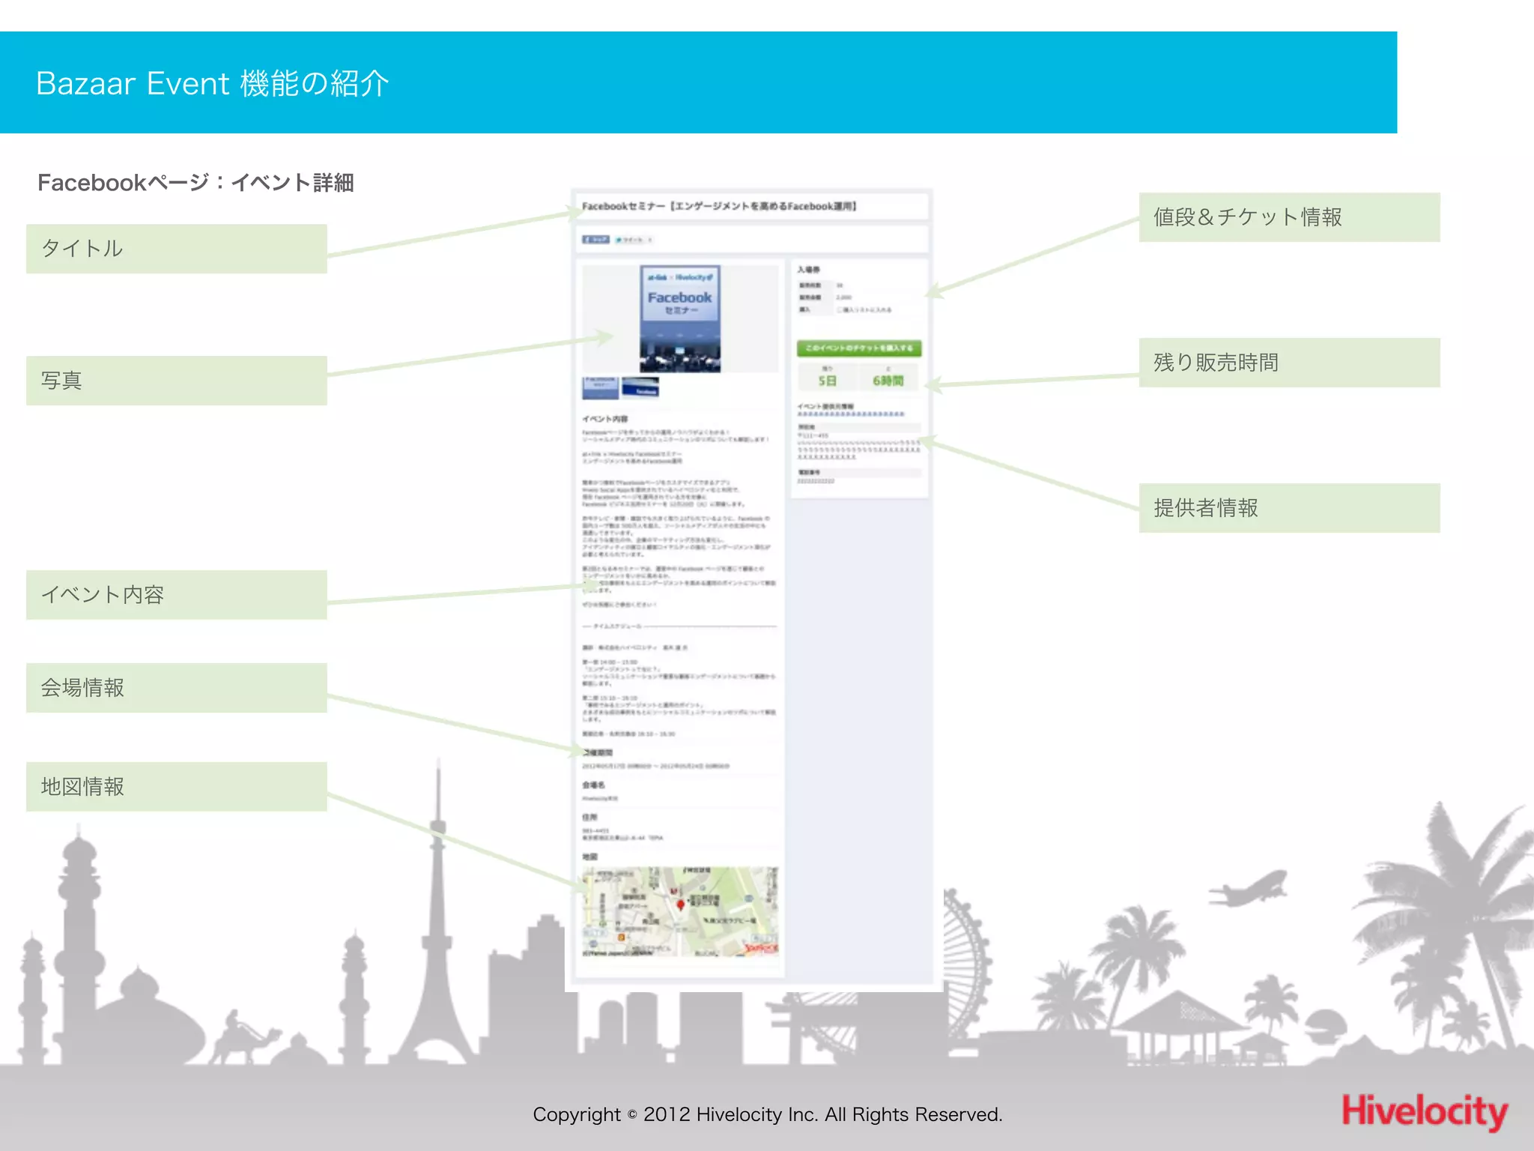Viewport: 1534px width, 1151px height.
Task: Click the タイトル label box
Action: coord(177,249)
